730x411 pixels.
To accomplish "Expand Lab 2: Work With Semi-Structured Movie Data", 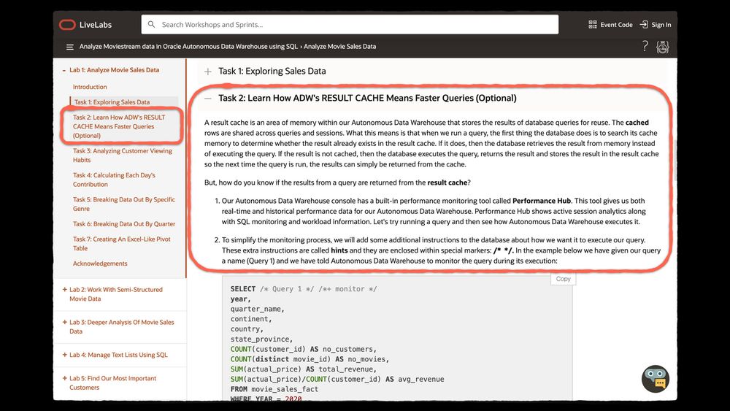I will point(65,290).
